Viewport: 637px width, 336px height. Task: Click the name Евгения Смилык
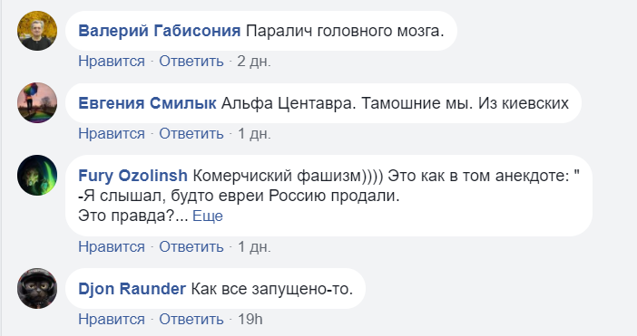pyautogui.click(x=147, y=103)
